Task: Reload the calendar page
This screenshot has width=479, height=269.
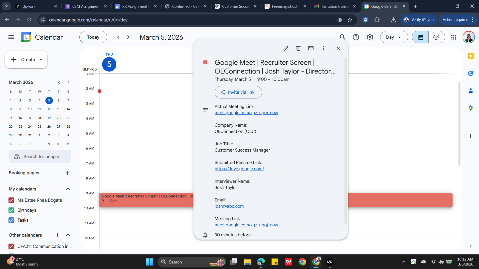Action: pos(29,20)
